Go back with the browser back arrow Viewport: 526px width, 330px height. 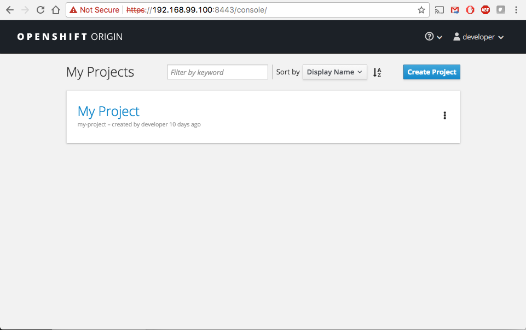(x=10, y=10)
